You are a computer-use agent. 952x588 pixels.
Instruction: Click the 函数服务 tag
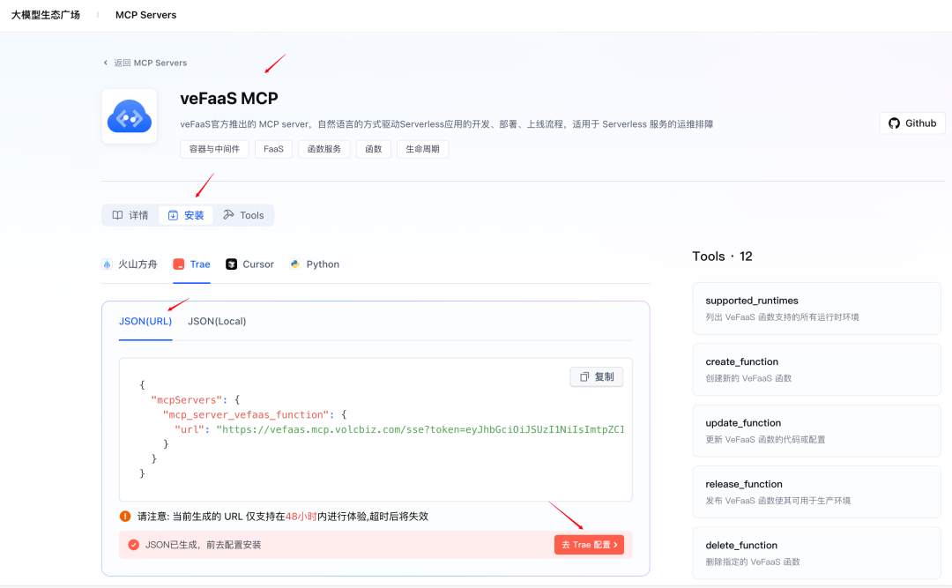pyautogui.click(x=324, y=149)
